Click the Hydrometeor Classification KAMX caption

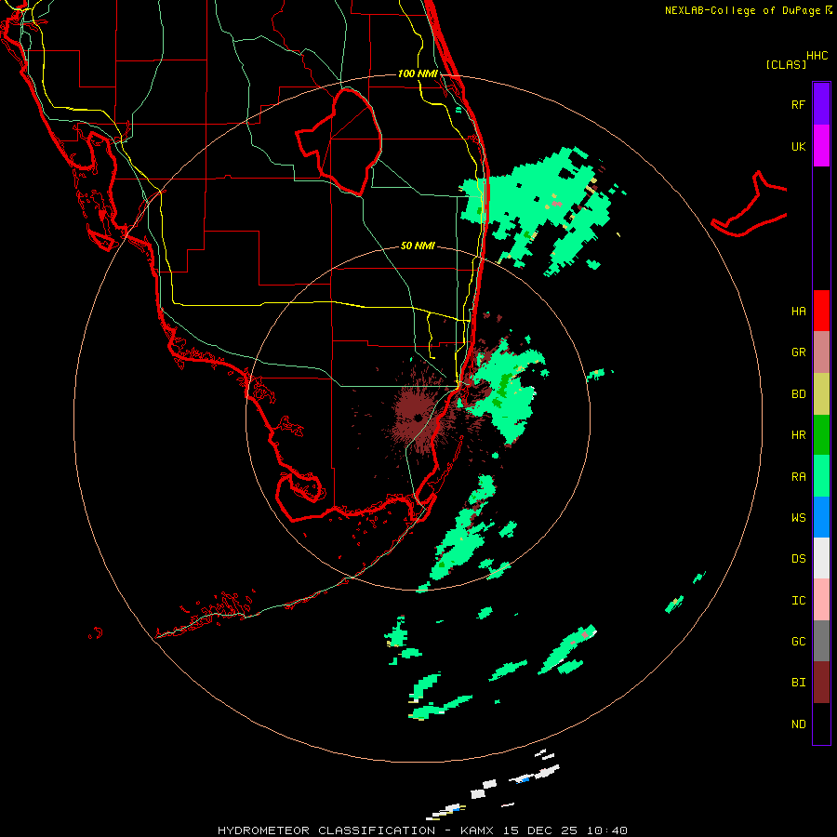(422, 830)
